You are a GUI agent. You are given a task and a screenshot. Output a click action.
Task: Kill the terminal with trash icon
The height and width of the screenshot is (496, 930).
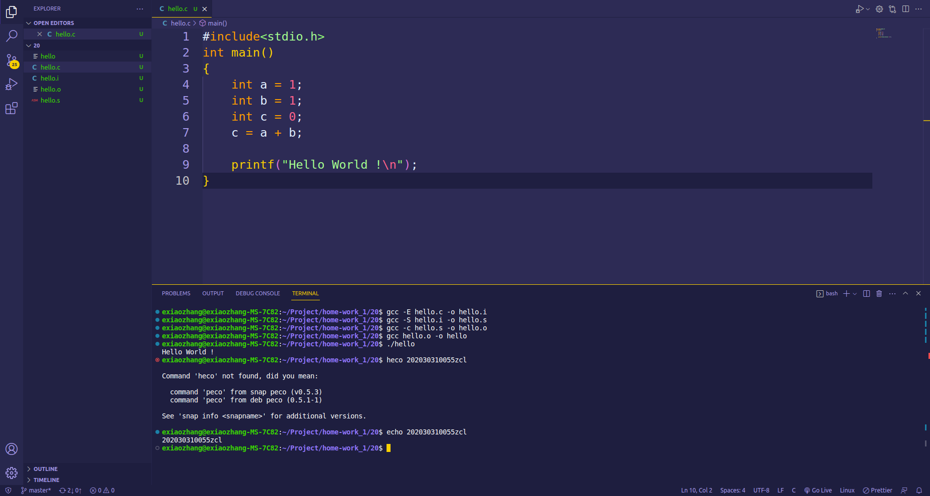tap(879, 294)
